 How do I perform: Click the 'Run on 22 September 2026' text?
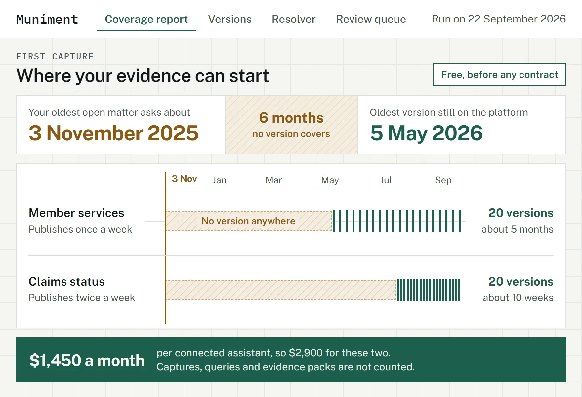coord(499,19)
